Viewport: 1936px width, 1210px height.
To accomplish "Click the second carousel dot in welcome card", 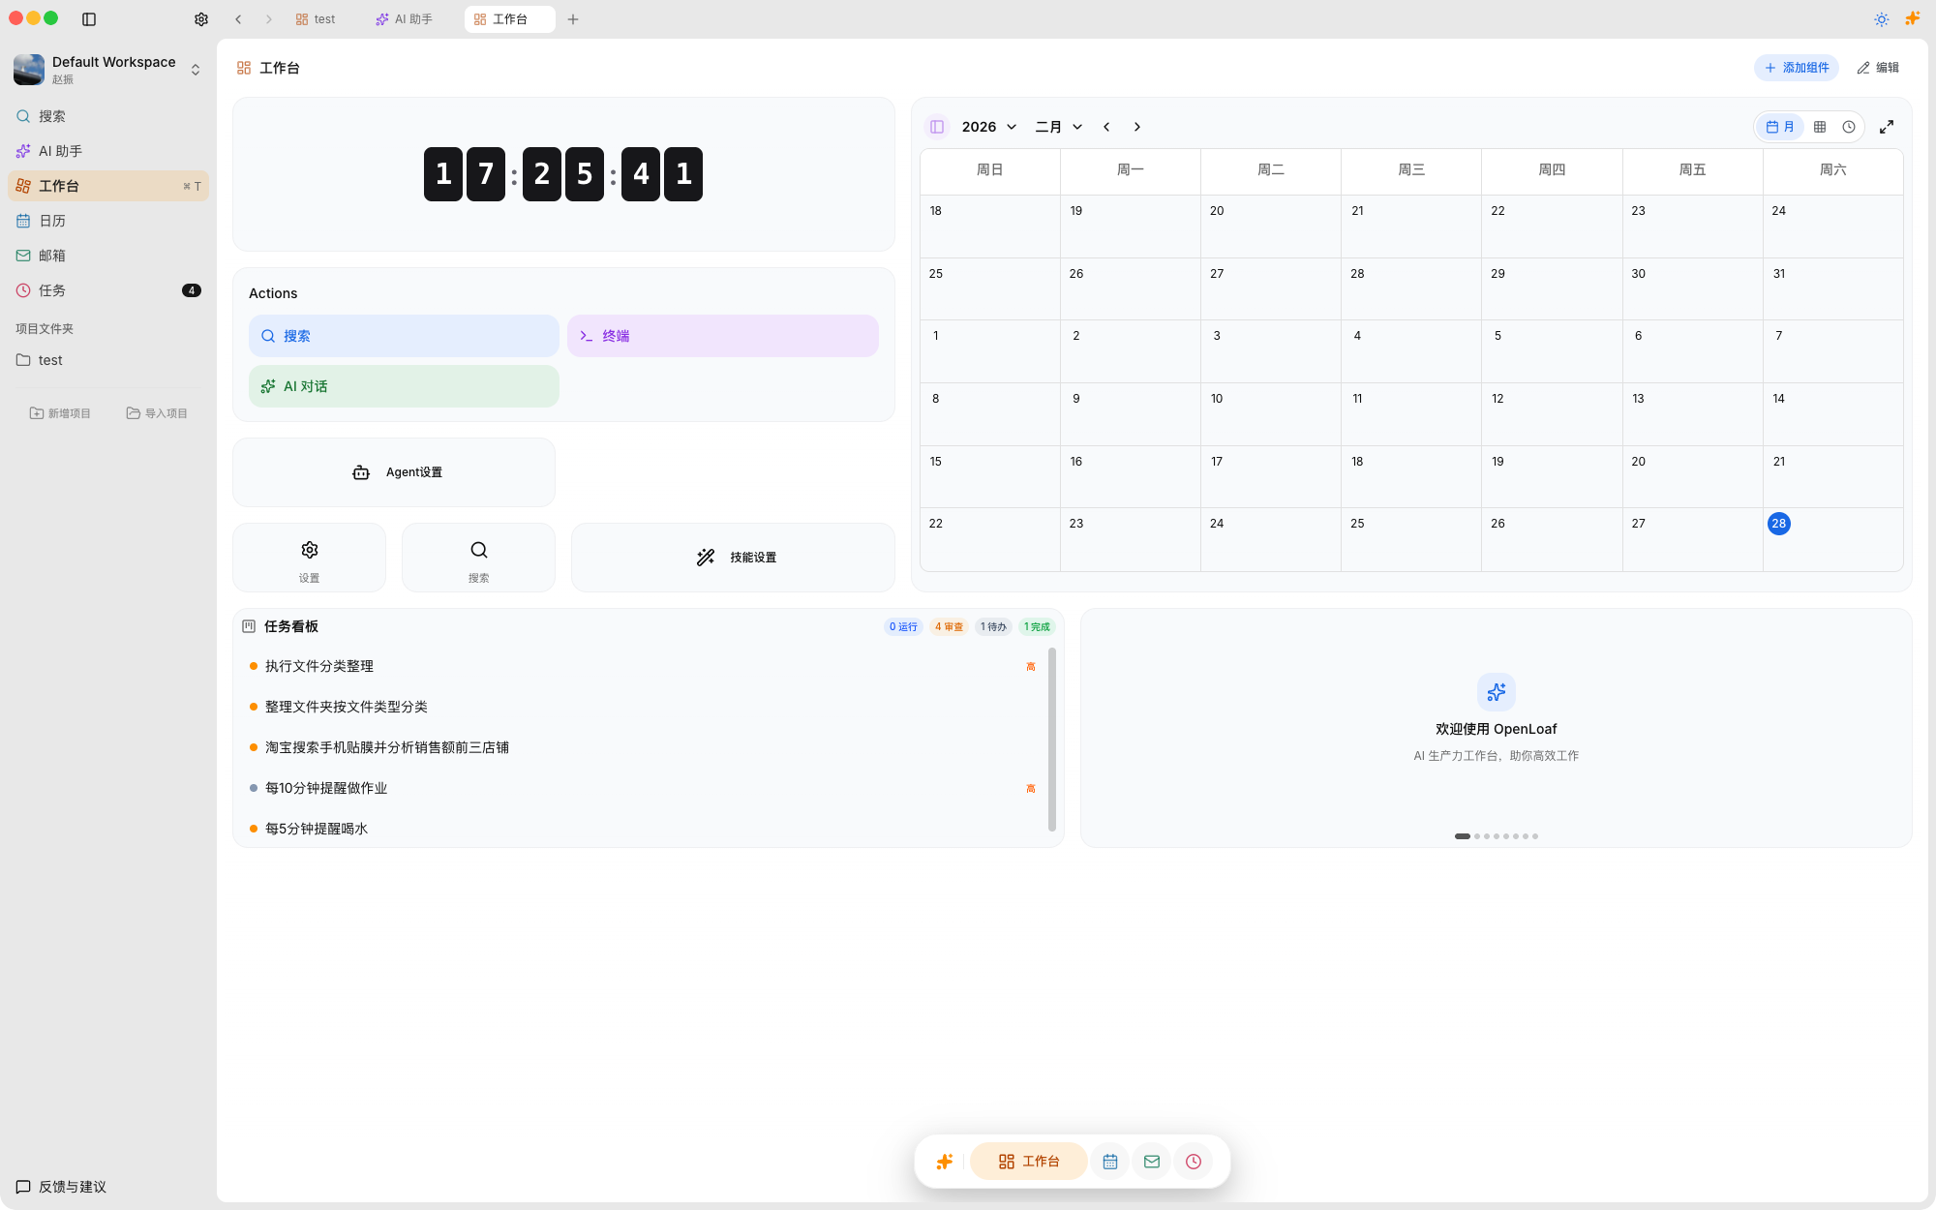I will pyautogui.click(x=1477, y=836).
